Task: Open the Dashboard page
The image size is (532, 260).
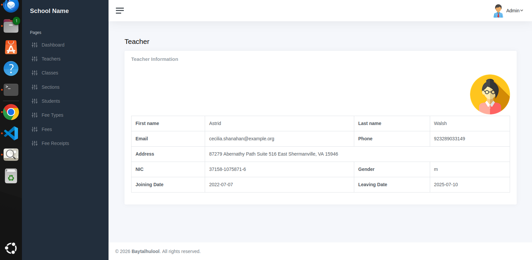Action: (x=53, y=45)
